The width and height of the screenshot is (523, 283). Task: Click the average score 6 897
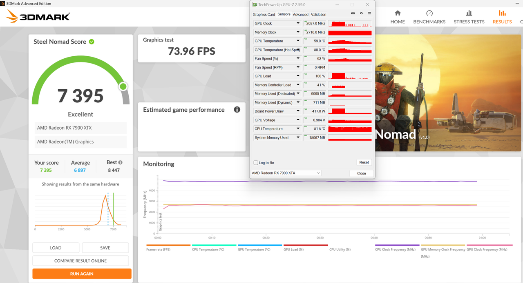pos(80,170)
